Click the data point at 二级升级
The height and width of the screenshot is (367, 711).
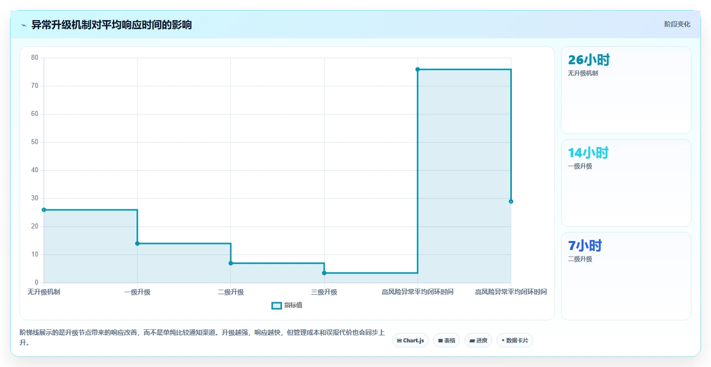(231, 263)
